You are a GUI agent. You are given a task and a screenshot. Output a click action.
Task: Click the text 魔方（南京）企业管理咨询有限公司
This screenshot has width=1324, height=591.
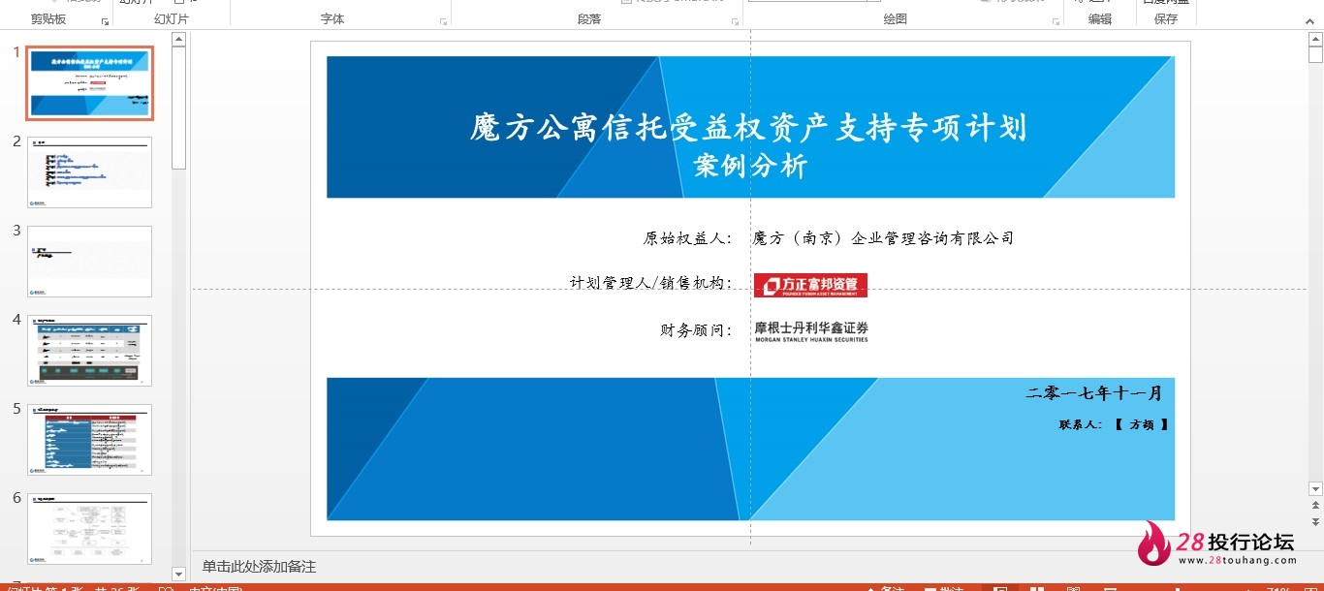[x=883, y=238]
